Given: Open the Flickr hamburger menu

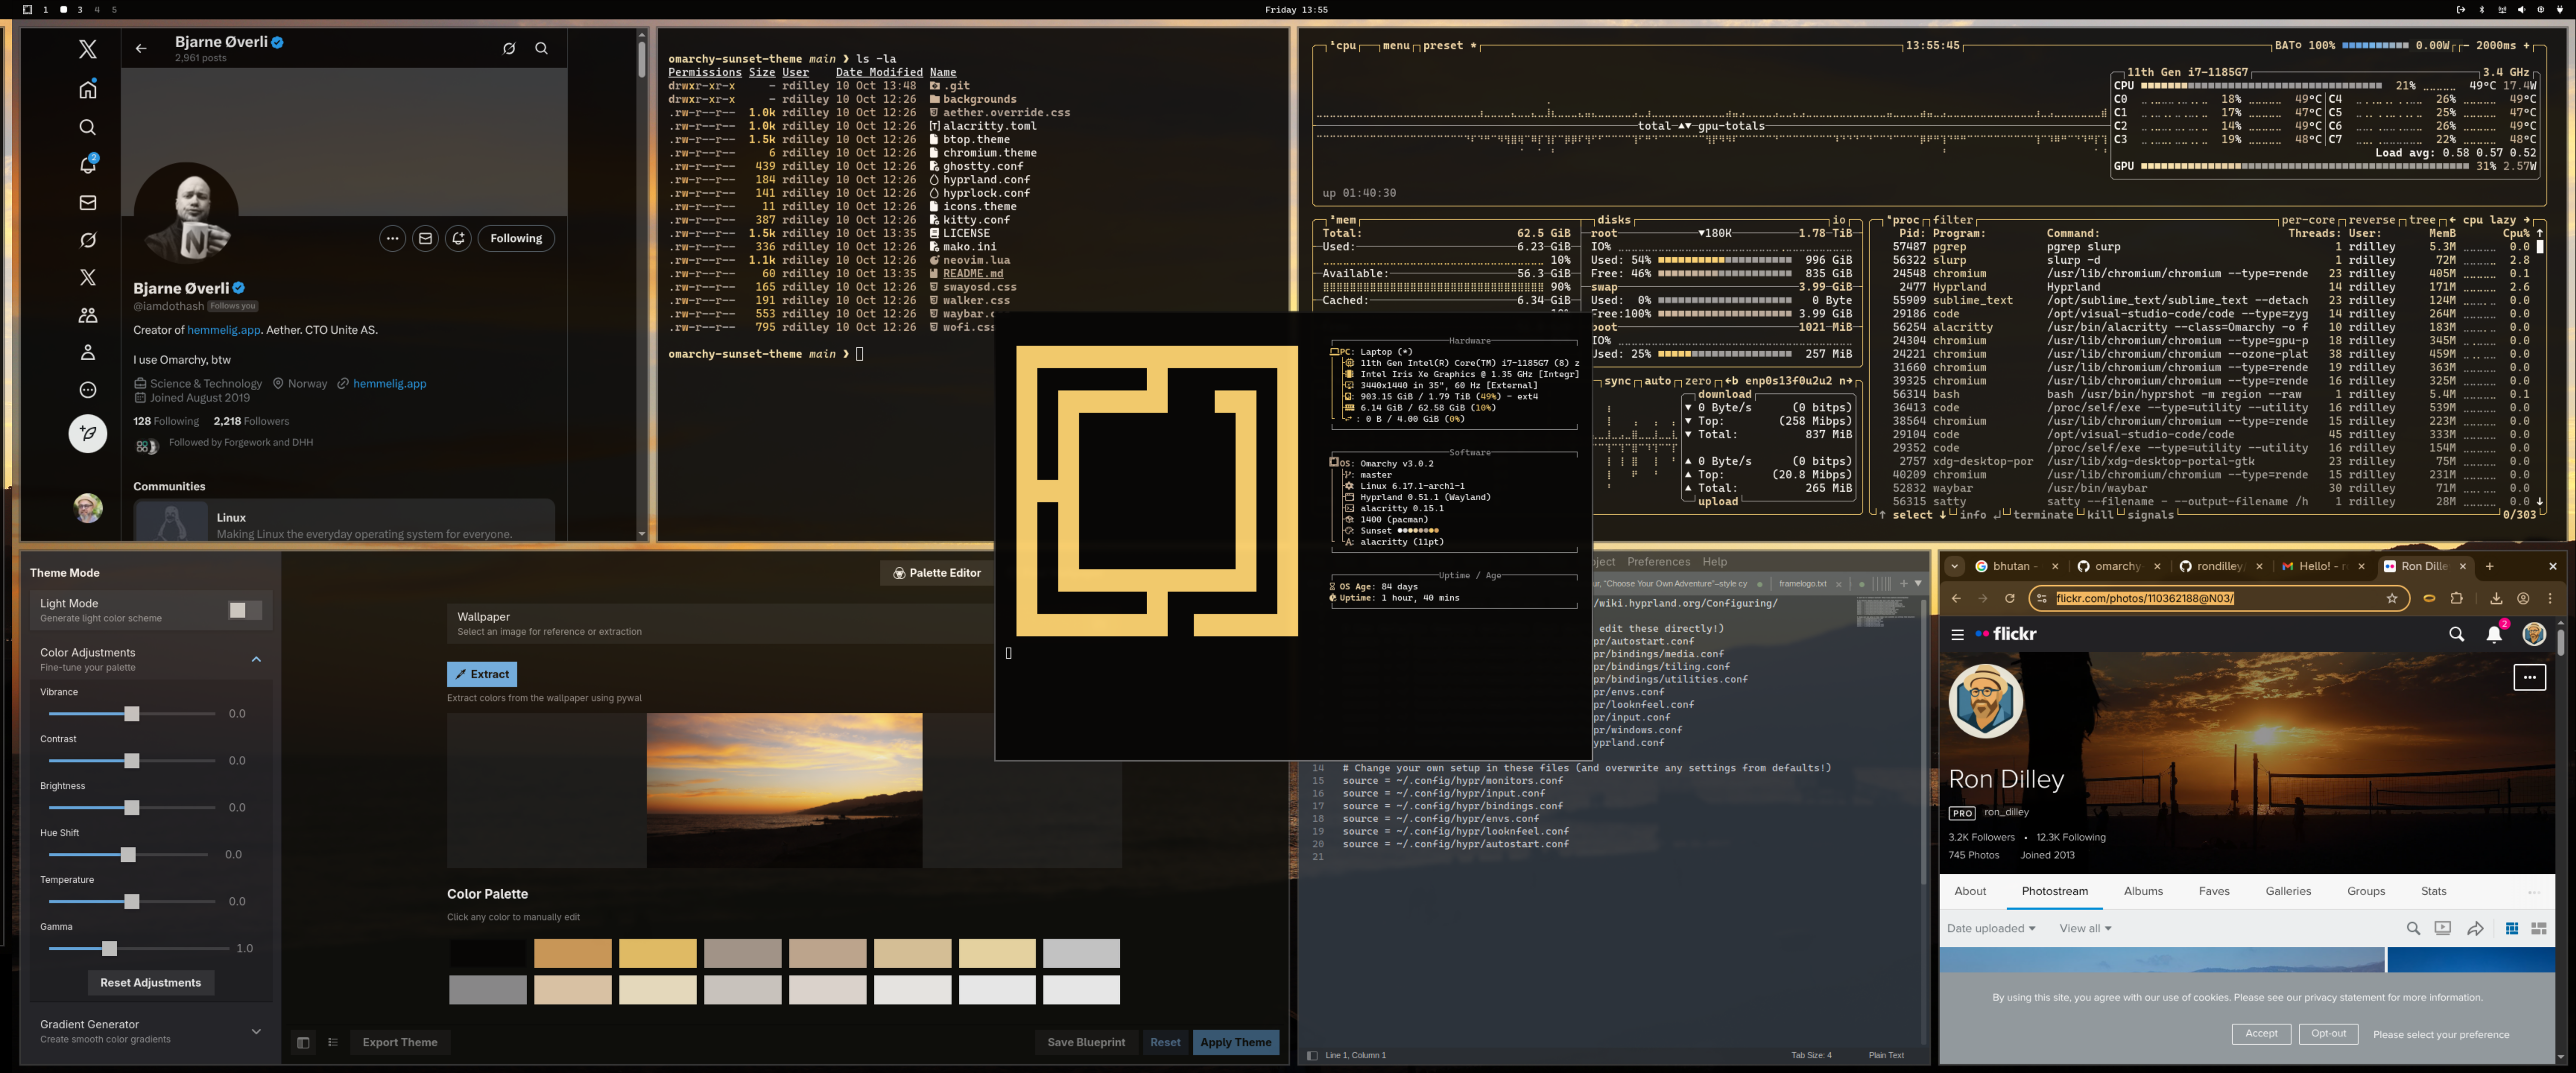Looking at the screenshot, I should point(1957,634).
